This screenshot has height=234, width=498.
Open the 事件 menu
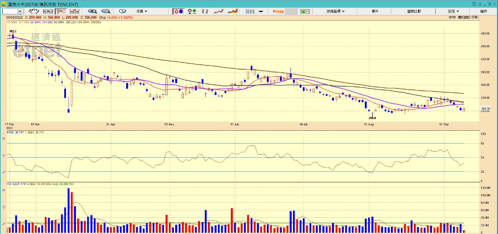[375, 11]
